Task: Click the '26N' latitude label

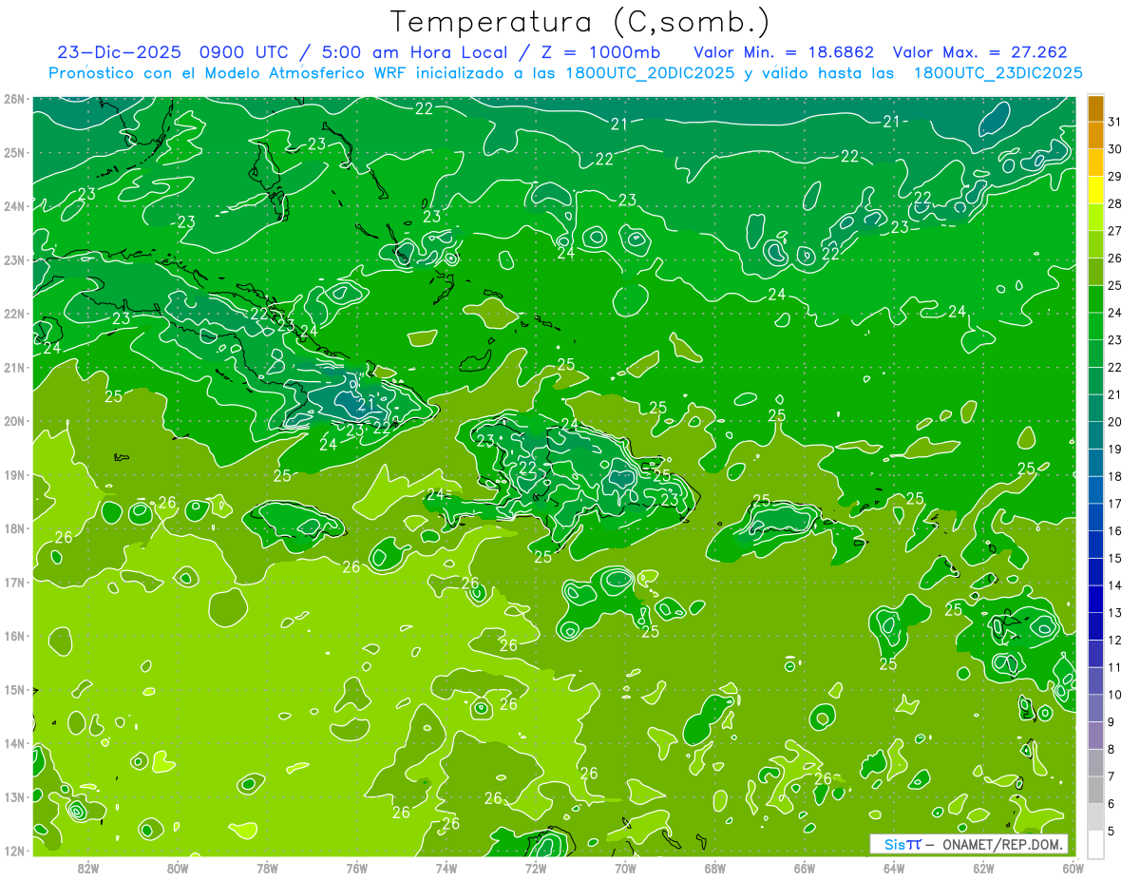Action: [13, 99]
